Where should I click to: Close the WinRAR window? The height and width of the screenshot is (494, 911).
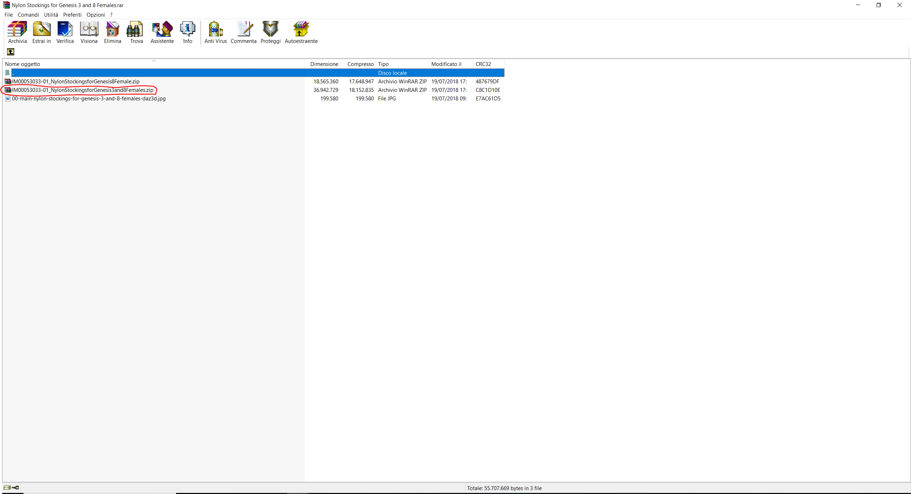pyautogui.click(x=900, y=5)
